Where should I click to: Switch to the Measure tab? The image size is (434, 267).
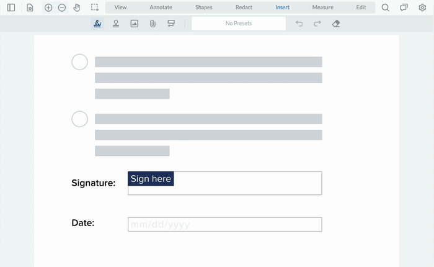(323, 7)
